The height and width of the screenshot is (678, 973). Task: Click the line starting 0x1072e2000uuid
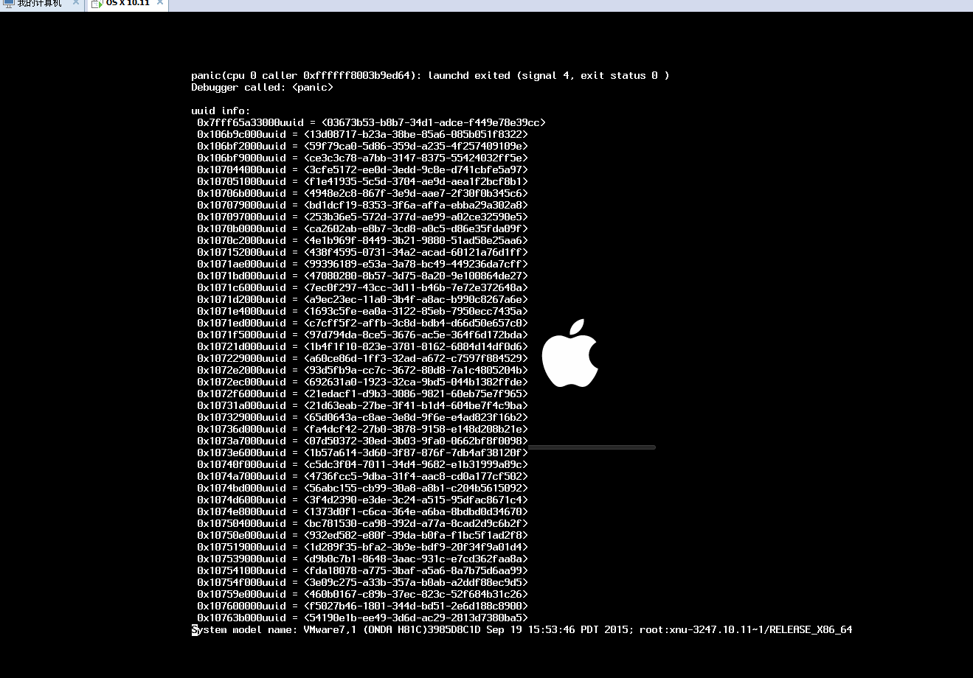pyautogui.click(x=362, y=370)
